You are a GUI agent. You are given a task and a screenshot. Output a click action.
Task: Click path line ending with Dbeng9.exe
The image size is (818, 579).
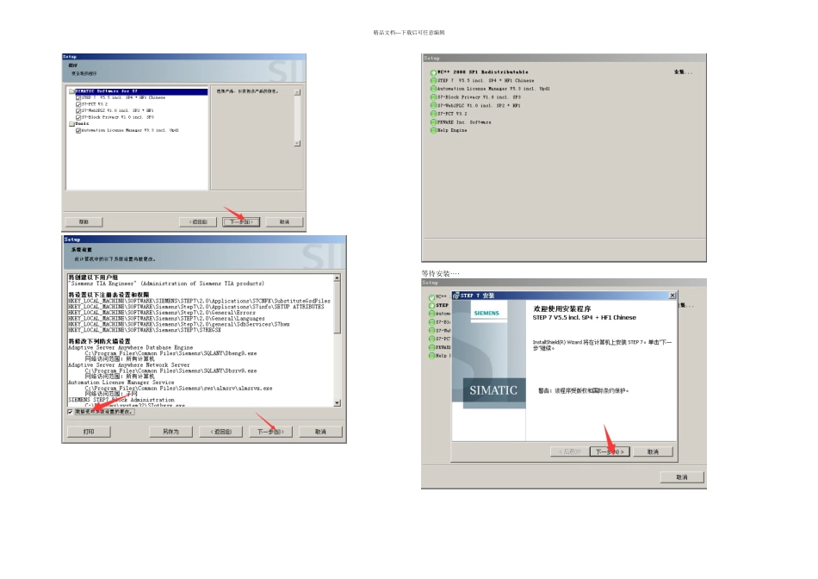pyautogui.click(x=170, y=353)
